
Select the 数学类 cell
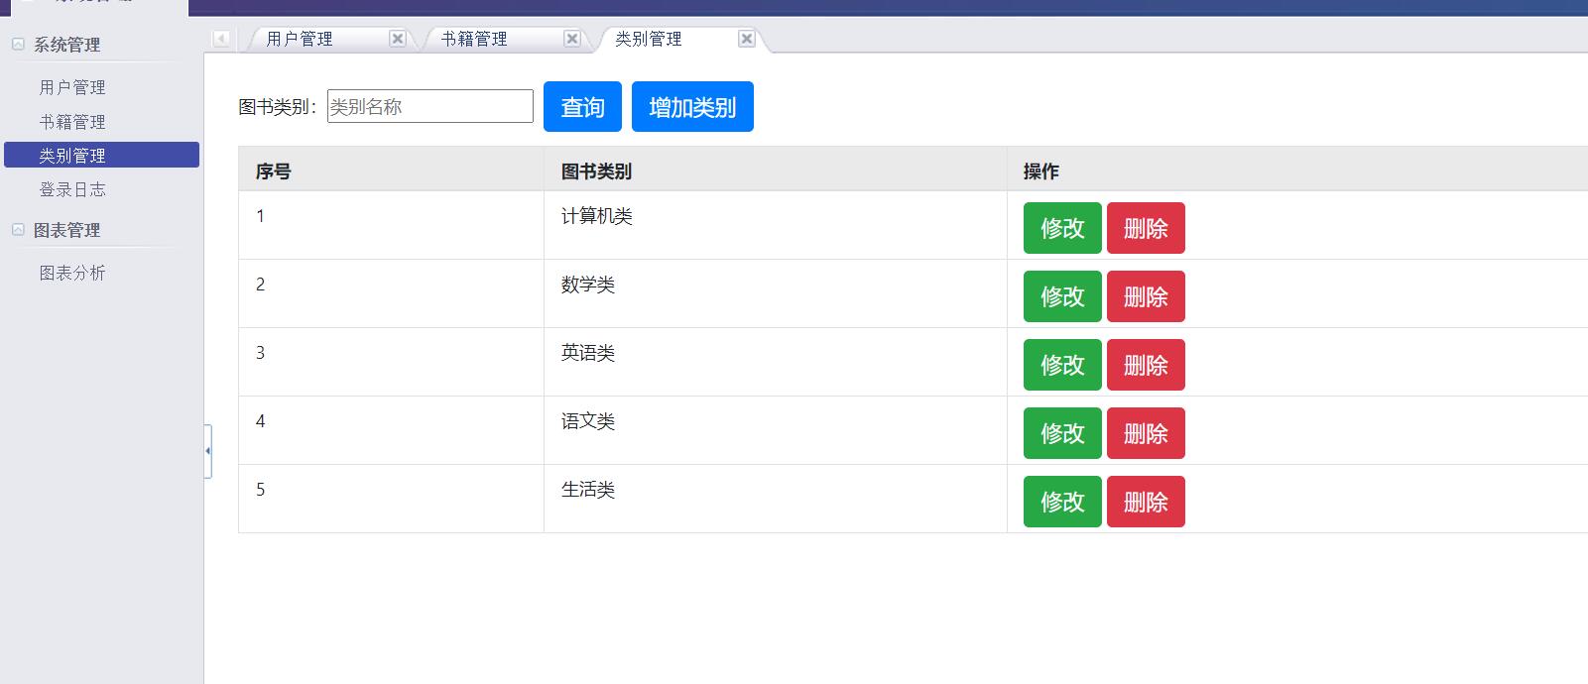[x=776, y=293]
